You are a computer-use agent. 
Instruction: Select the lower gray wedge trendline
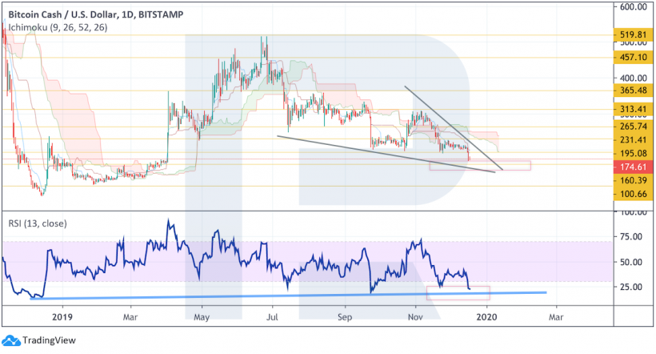pos(386,154)
